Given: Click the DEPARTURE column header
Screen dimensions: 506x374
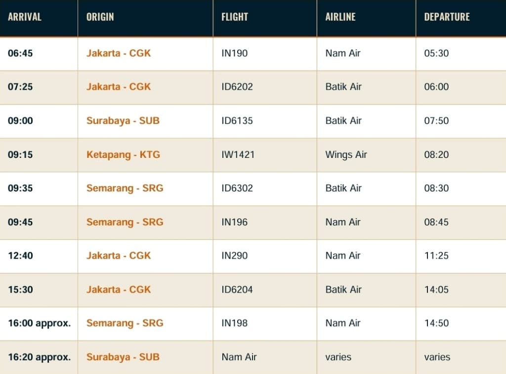Looking at the screenshot, I should pos(447,17).
